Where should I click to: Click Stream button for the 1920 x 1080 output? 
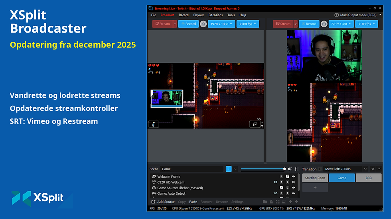pos(163,24)
